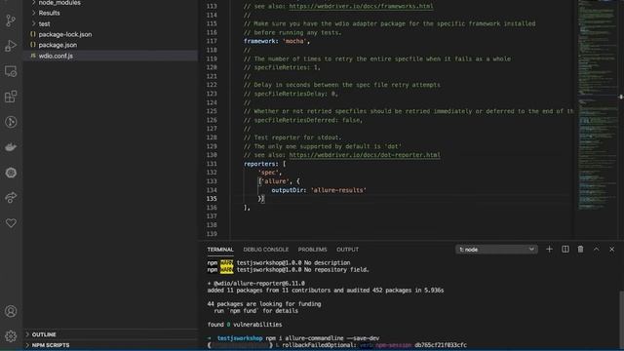Click the '44 packages are looking for funding' line

pos(264,303)
